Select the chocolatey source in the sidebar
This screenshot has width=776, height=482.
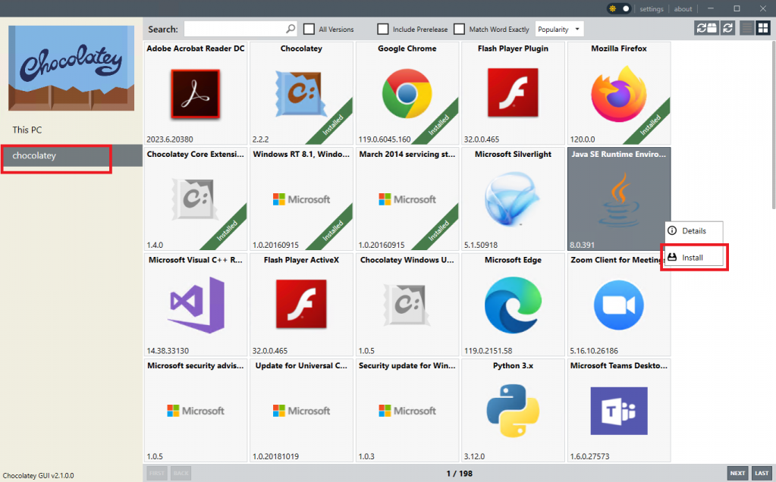pos(71,155)
